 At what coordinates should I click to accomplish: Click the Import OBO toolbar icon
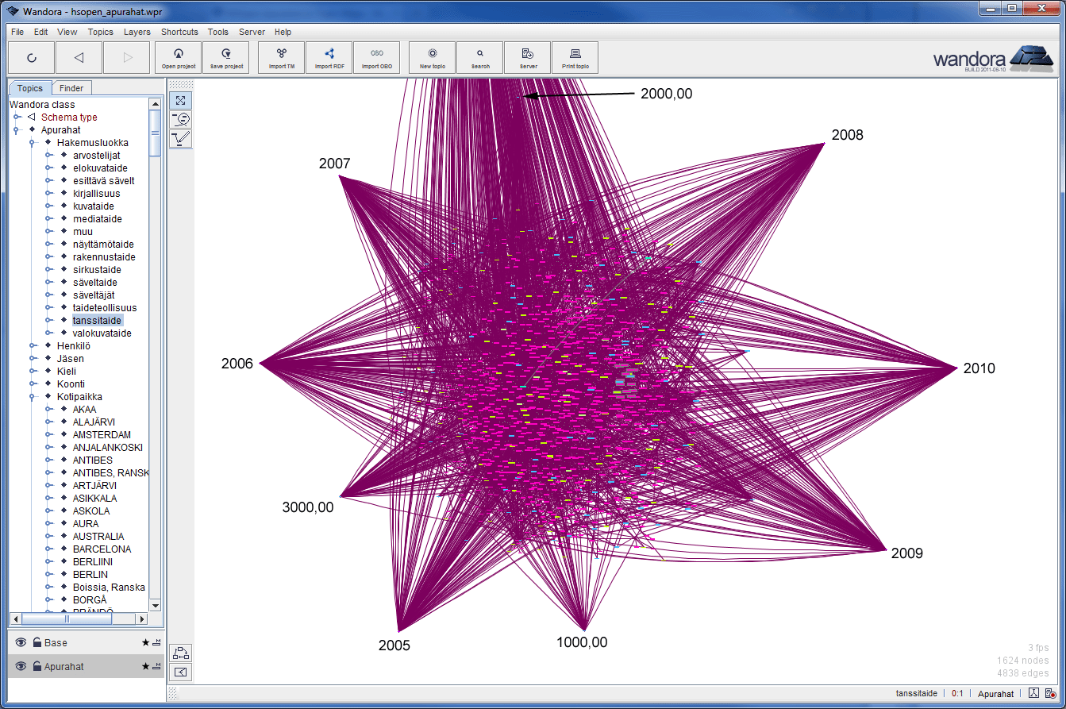[376, 57]
